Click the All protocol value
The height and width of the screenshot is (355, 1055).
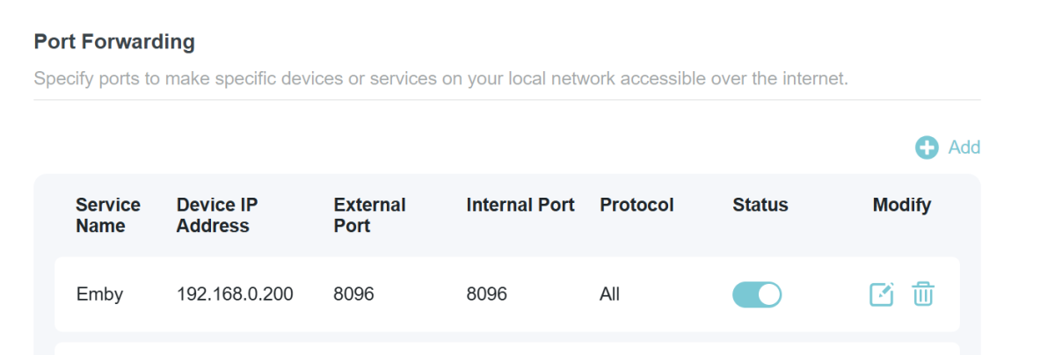pos(609,294)
